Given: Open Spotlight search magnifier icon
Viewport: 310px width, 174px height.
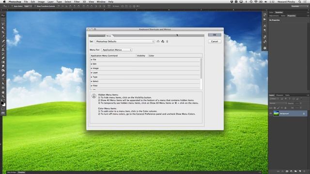Looking at the screenshot, I should (299, 2).
